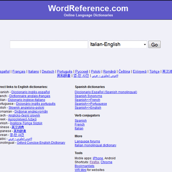Open the Italian-English dictionary dropdown

(118, 44)
